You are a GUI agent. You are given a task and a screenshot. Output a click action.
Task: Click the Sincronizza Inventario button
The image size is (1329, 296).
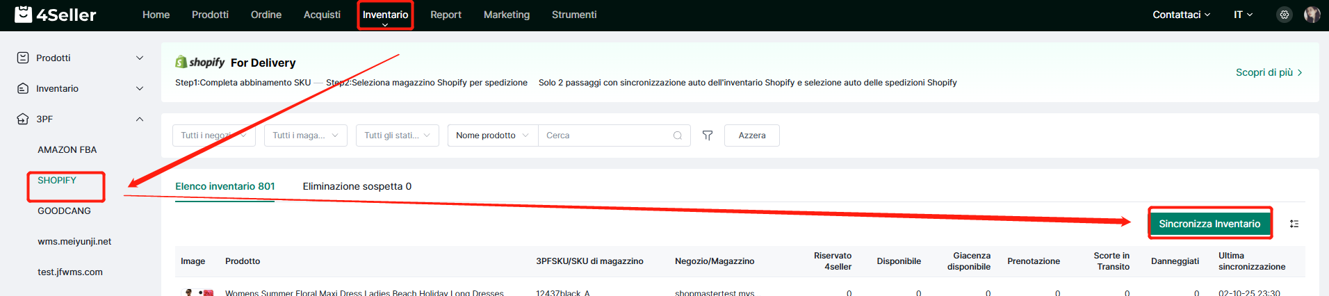1209,224
